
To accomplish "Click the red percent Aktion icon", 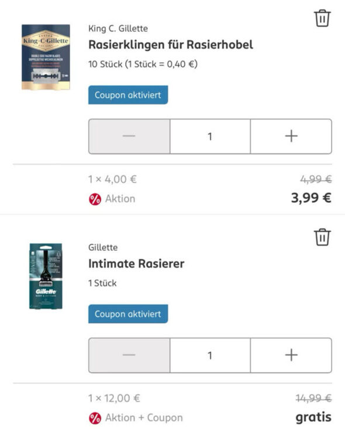I will point(95,199).
